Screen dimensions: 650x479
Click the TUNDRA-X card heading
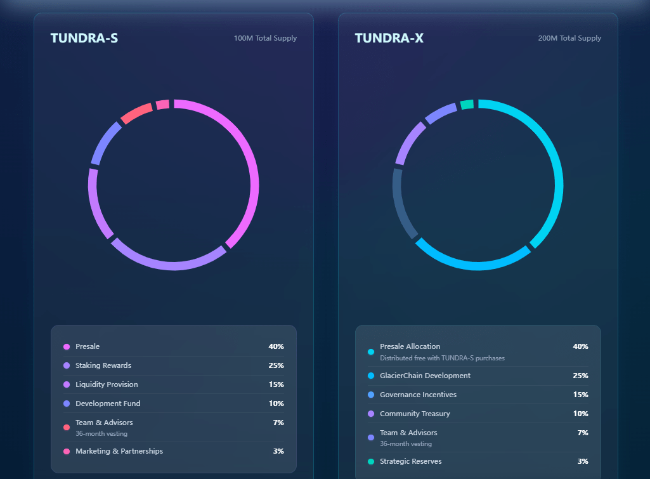tap(389, 38)
